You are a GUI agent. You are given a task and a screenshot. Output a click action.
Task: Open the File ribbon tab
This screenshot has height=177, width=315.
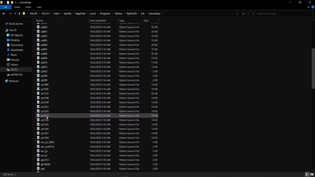coord(5,7)
